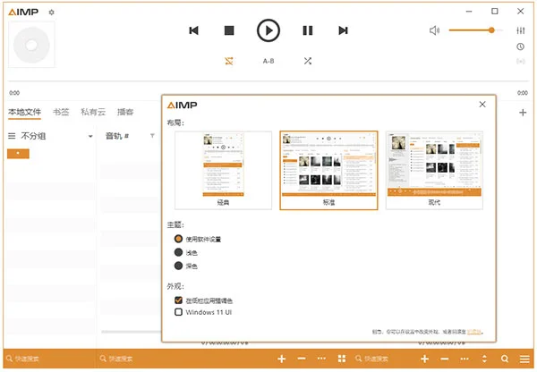Click plus icon left of sort arrows

424,359
